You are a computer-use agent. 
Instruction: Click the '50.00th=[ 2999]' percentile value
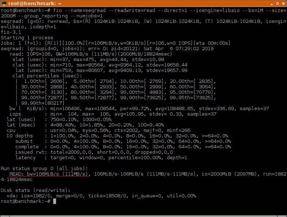tap(141, 87)
